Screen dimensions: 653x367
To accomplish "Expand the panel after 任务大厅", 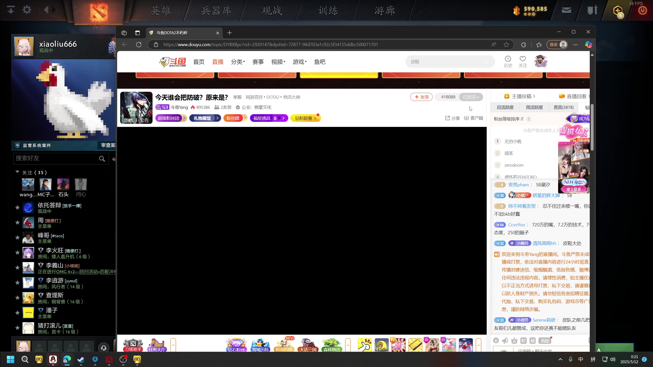I will [173, 345].
